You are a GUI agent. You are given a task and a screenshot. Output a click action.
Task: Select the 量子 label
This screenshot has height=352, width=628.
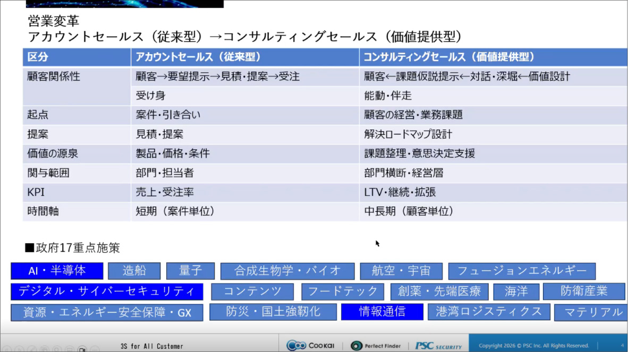[190, 271]
